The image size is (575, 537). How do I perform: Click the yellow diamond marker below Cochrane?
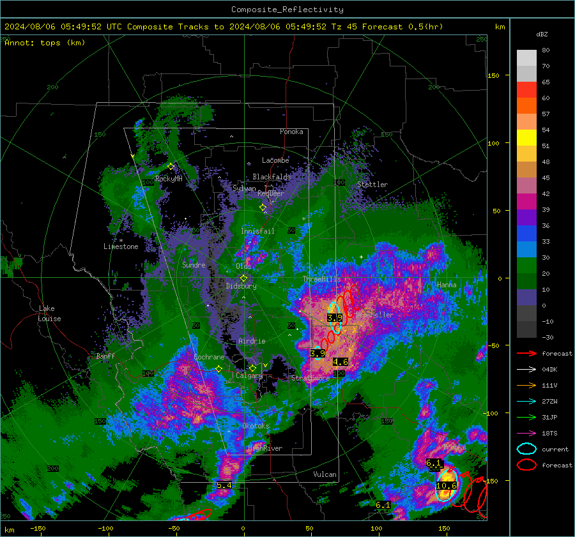coord(218,369)
